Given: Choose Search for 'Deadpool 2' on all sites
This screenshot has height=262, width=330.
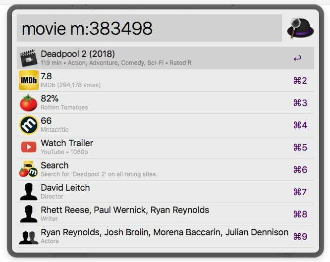Looking at the screenshot, I should 165,169.
